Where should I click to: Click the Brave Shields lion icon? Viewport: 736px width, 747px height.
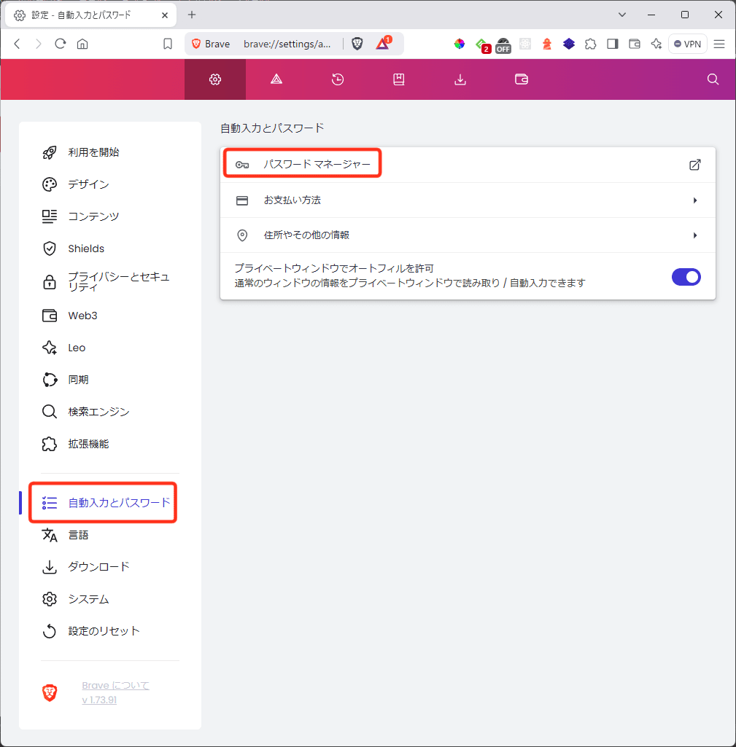point(357,44)
